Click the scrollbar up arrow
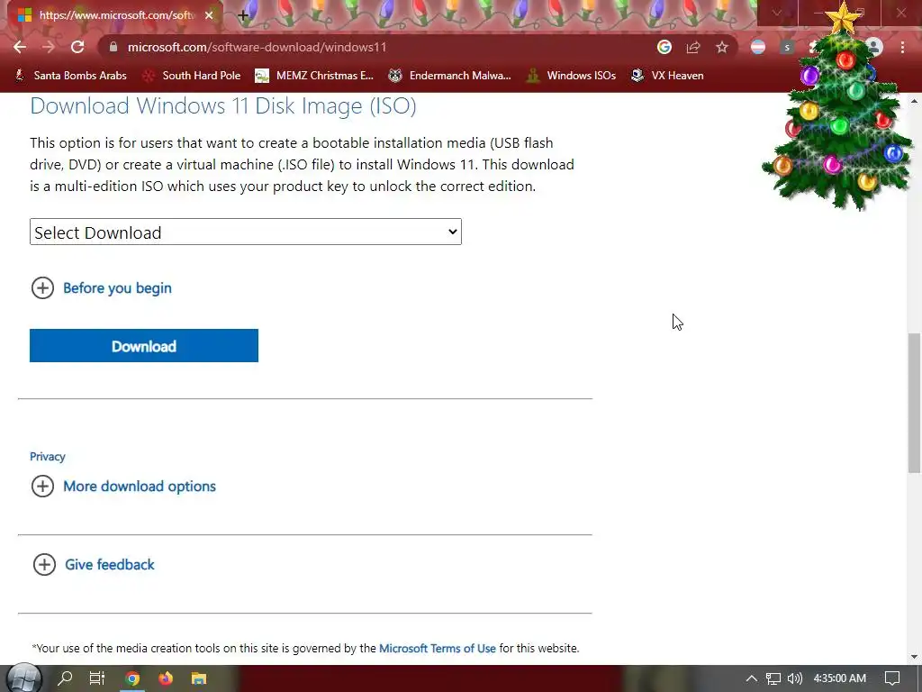This screenshot has height=692, width=922. (x=915, y=101)
